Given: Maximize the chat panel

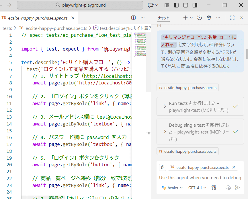Looking at the screenshot, I should point(232,18).
